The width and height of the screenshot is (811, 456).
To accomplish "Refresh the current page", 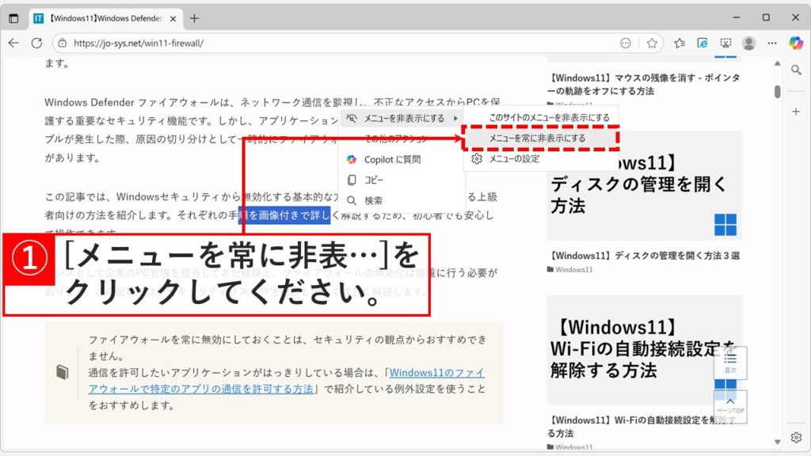I will [x=38, y=44].
